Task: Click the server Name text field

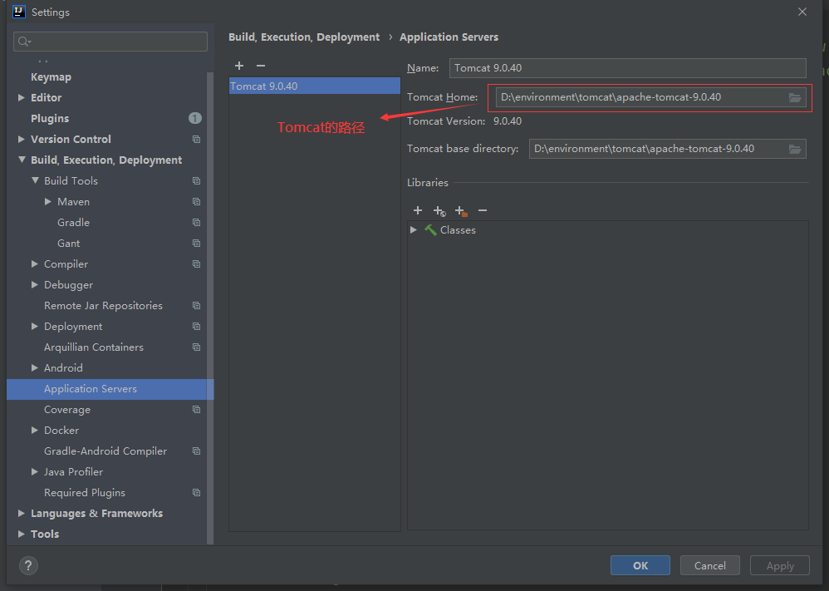Action: coord(627,68)
